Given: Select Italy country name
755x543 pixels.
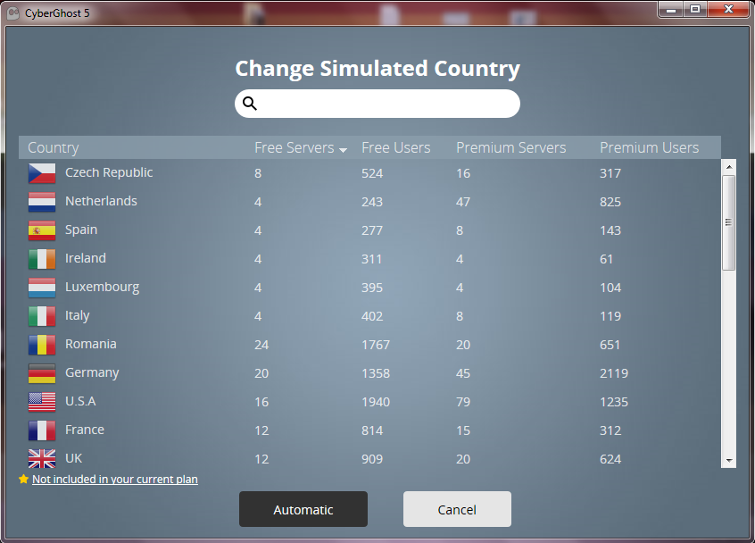Looking at the screenshot, I should coord(78,315).
